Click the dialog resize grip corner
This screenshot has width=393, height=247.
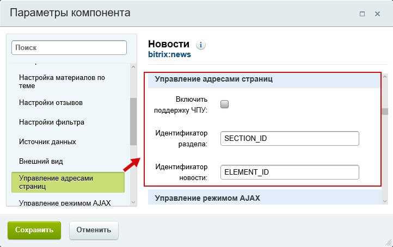pyautogui.click(x=389, y=243)
